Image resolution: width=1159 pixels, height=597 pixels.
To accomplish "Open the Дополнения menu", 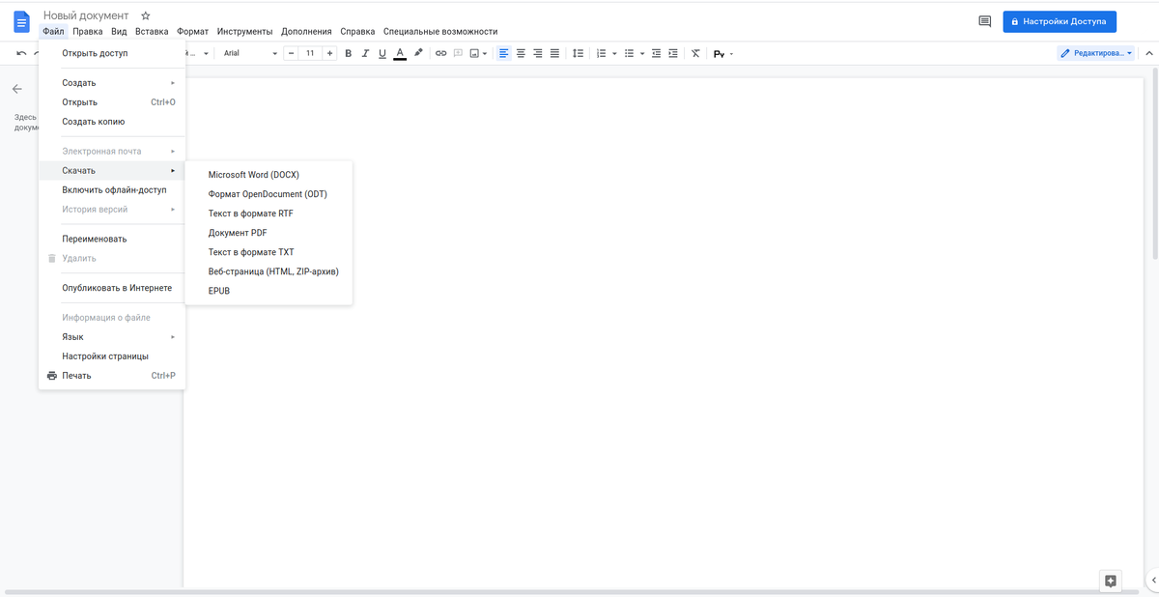I will (306, 32).
